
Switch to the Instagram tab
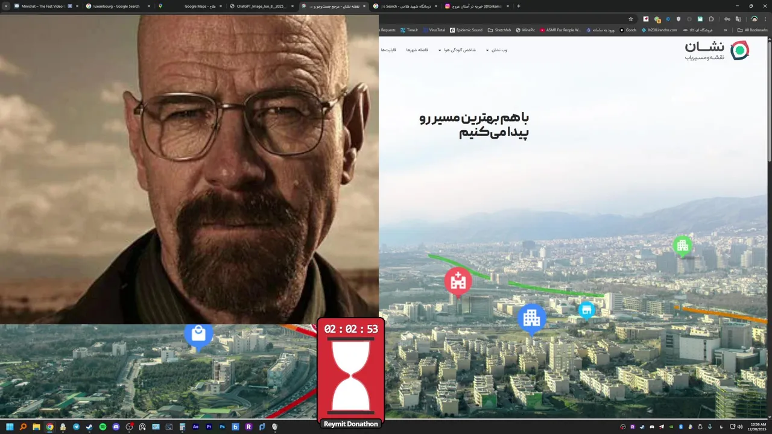(x=476, y=6)
